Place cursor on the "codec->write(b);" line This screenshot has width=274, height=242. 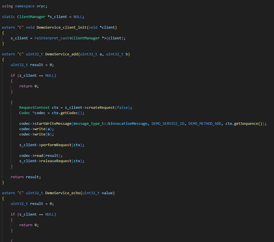pos(37,134)
